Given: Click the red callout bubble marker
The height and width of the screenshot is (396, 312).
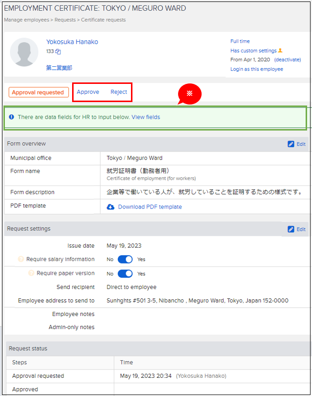Looking at the screenshot, I should (189, 93).
